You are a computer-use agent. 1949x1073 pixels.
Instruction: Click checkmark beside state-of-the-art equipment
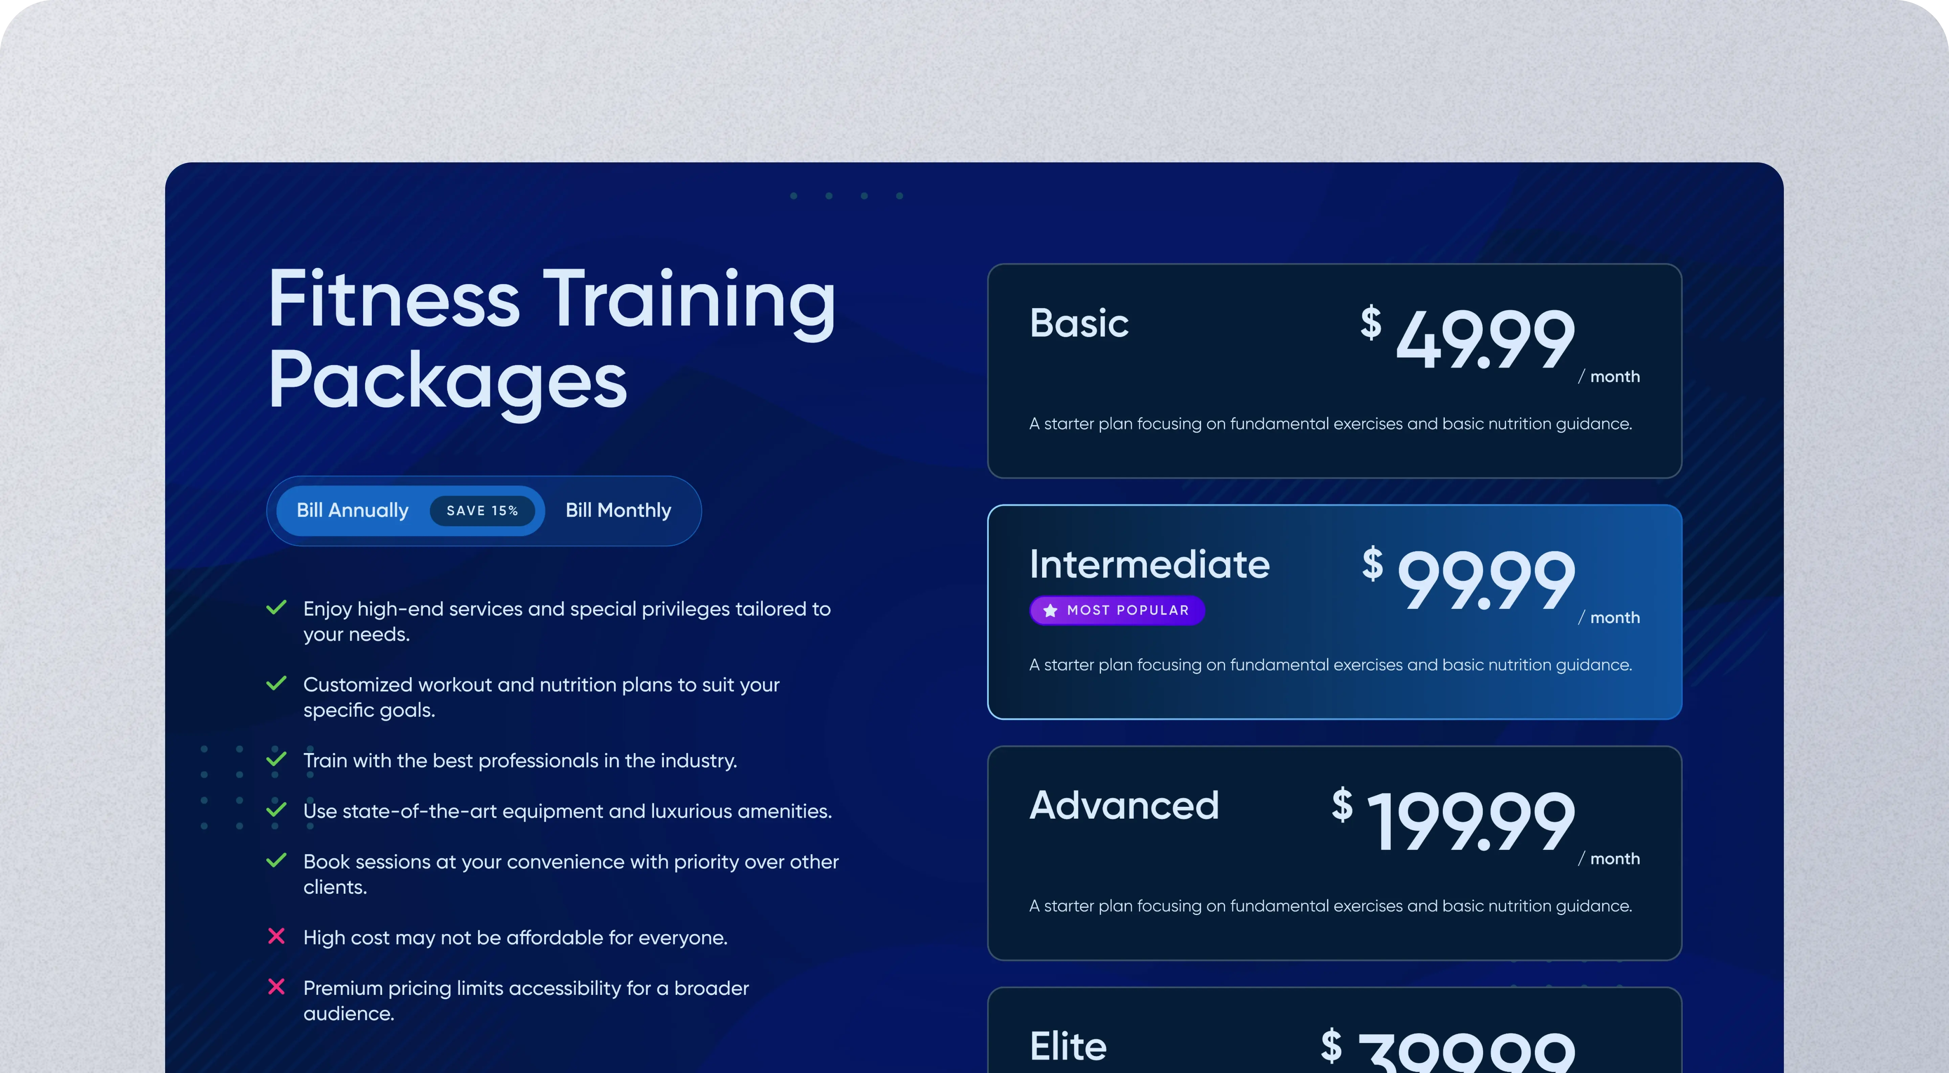click(x=276, y=809)
